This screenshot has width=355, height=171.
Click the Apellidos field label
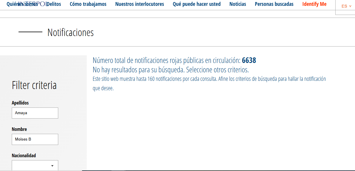point(20,103)
